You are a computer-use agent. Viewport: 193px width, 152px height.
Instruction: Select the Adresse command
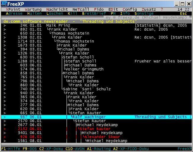(14, 14)
